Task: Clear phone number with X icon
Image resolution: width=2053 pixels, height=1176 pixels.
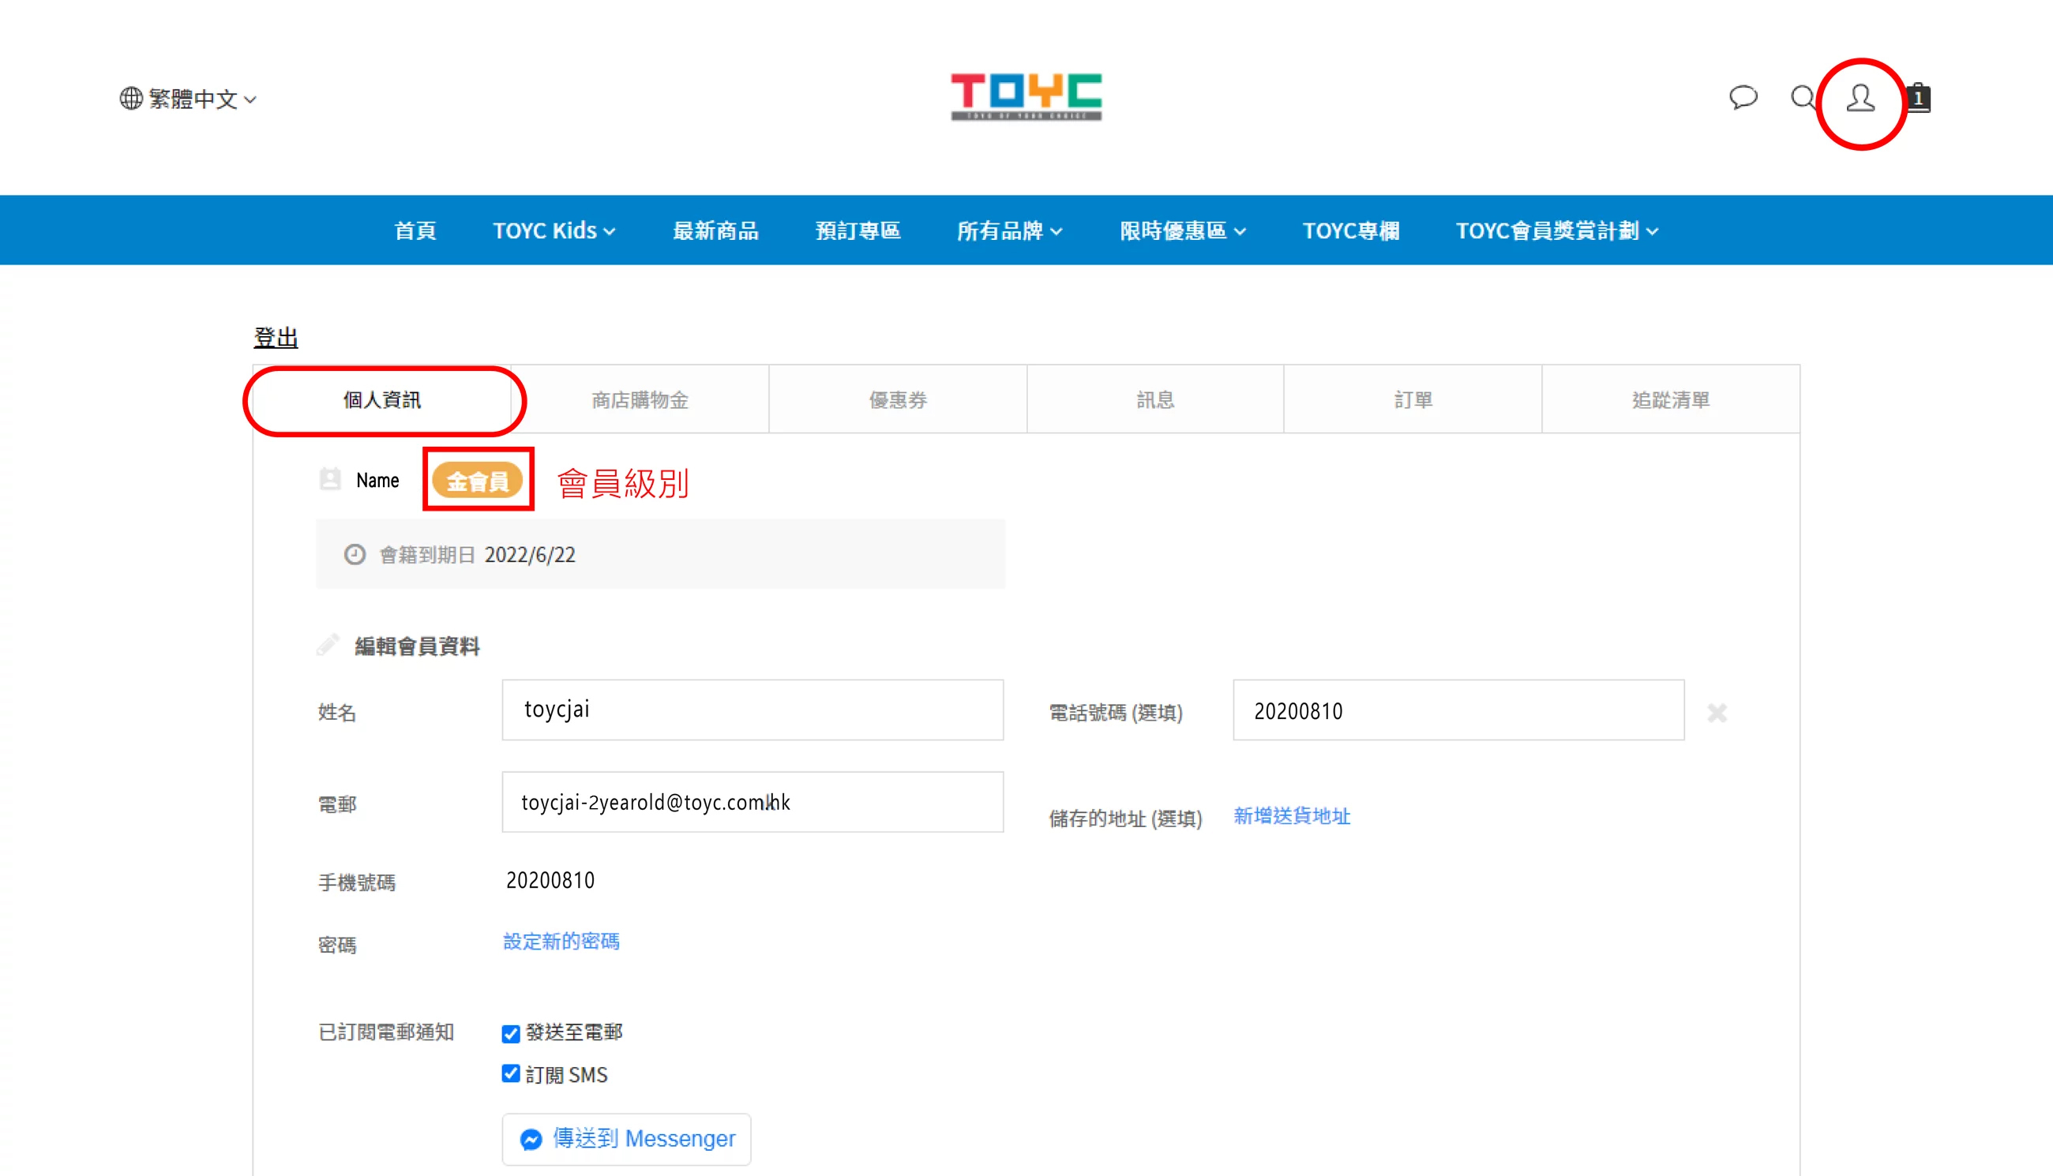Action: [x=1717, y=713]
